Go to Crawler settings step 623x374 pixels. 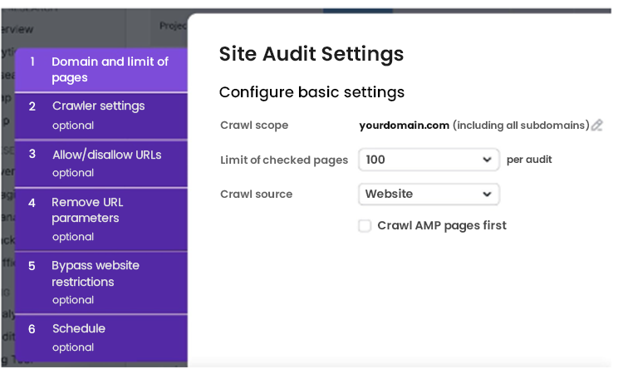[x=101, y=116]
